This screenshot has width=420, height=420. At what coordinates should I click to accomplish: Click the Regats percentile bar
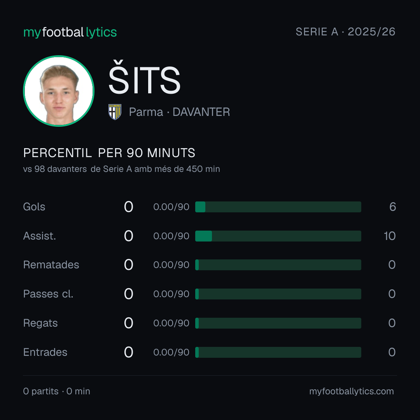point(278,323)
